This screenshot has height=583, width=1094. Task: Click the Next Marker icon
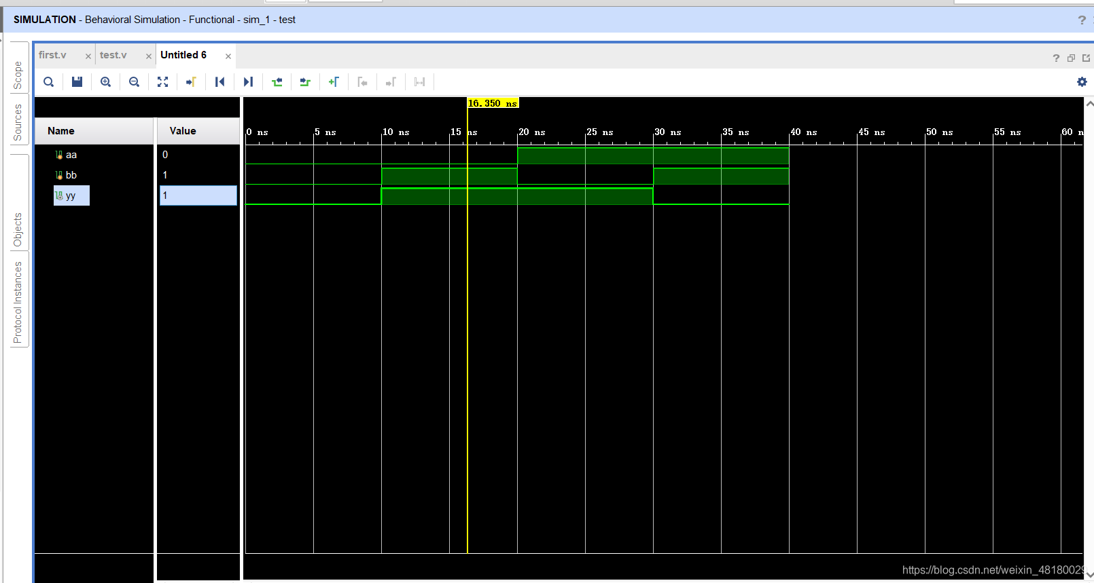point(391,82)
